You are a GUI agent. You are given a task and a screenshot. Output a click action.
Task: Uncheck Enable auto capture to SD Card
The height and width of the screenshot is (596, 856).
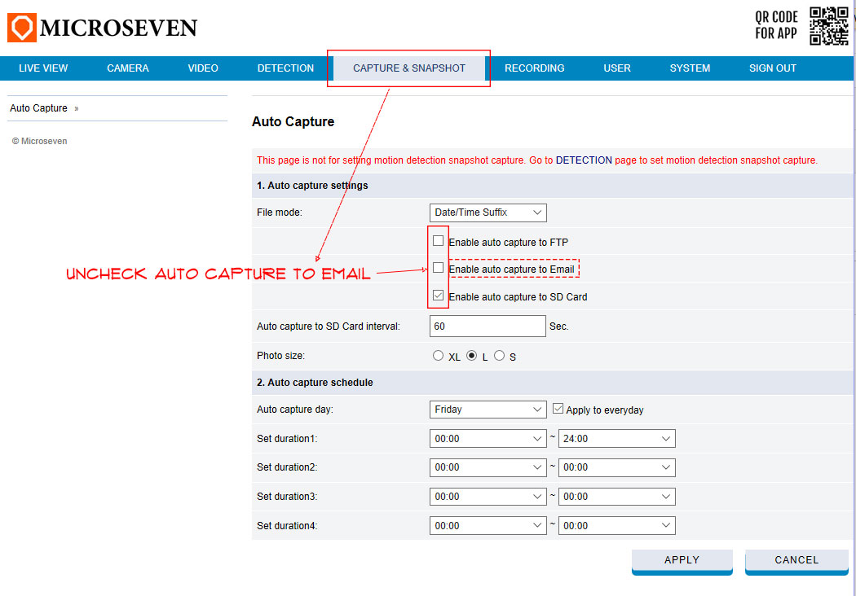click(x=438, y=295)
